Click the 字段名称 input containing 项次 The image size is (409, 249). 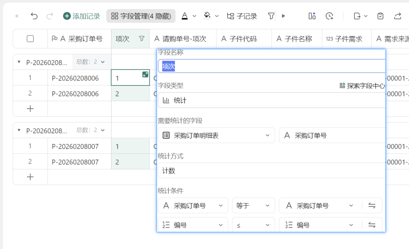tap(272, 66)
